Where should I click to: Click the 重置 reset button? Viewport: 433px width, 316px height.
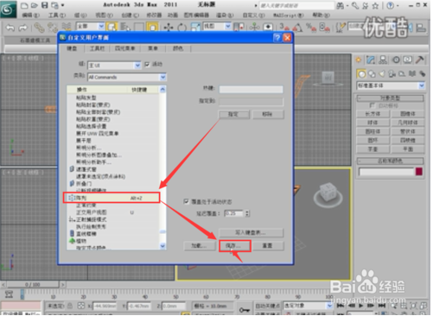267,246
